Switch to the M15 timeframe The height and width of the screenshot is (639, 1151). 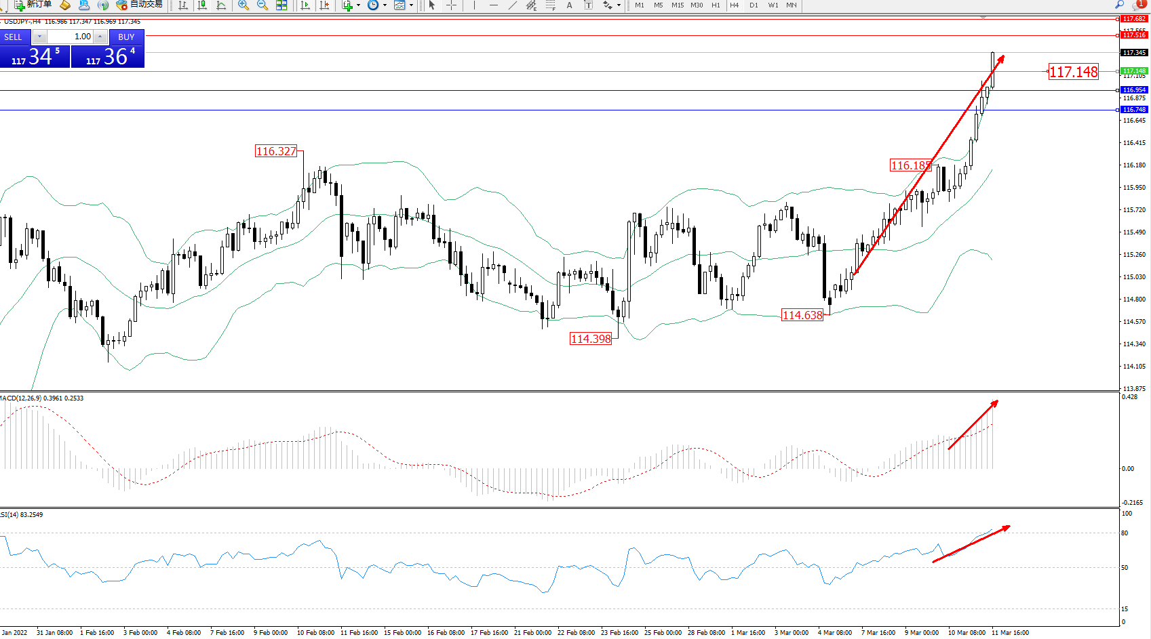coord(677,5)
